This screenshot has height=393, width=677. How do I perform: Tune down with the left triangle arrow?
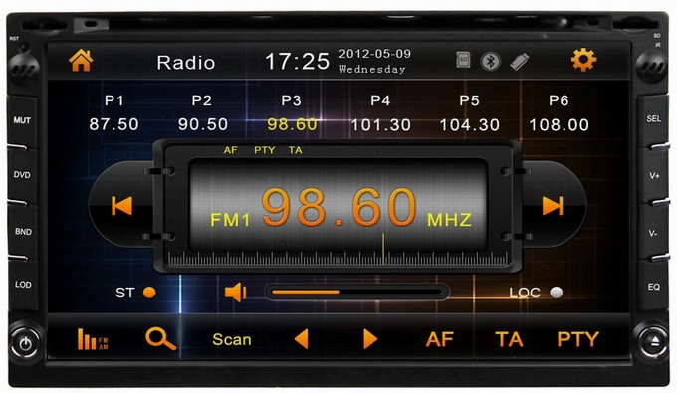pos(301,339)
